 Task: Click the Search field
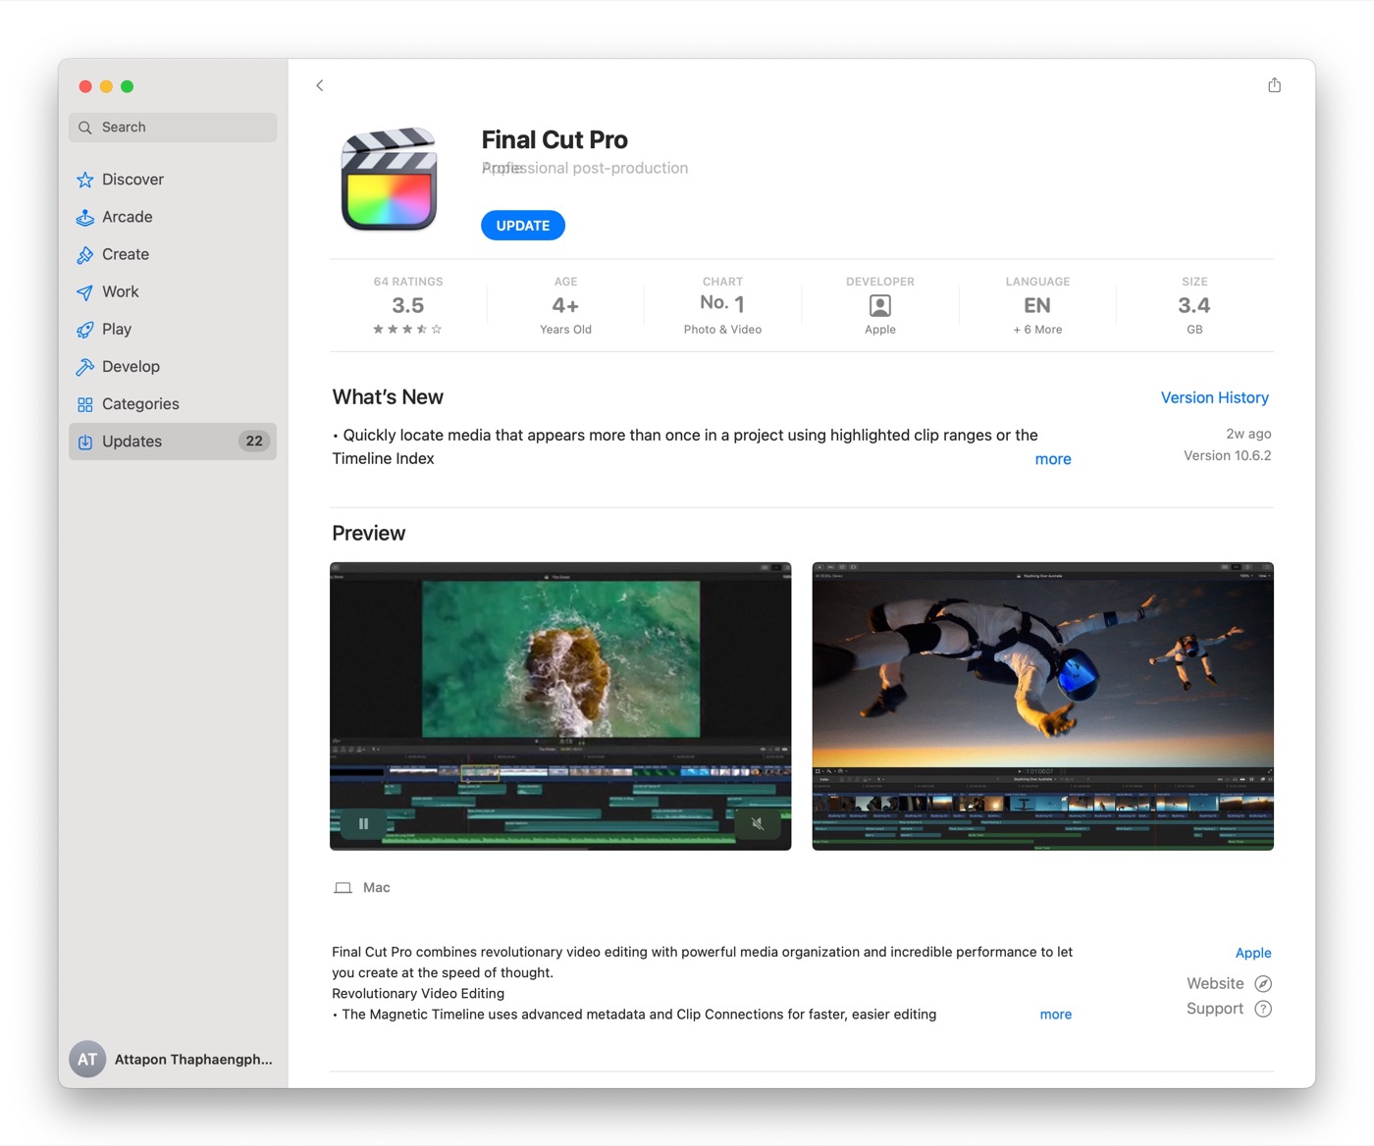pyautogui.click(x=173, y=128)
